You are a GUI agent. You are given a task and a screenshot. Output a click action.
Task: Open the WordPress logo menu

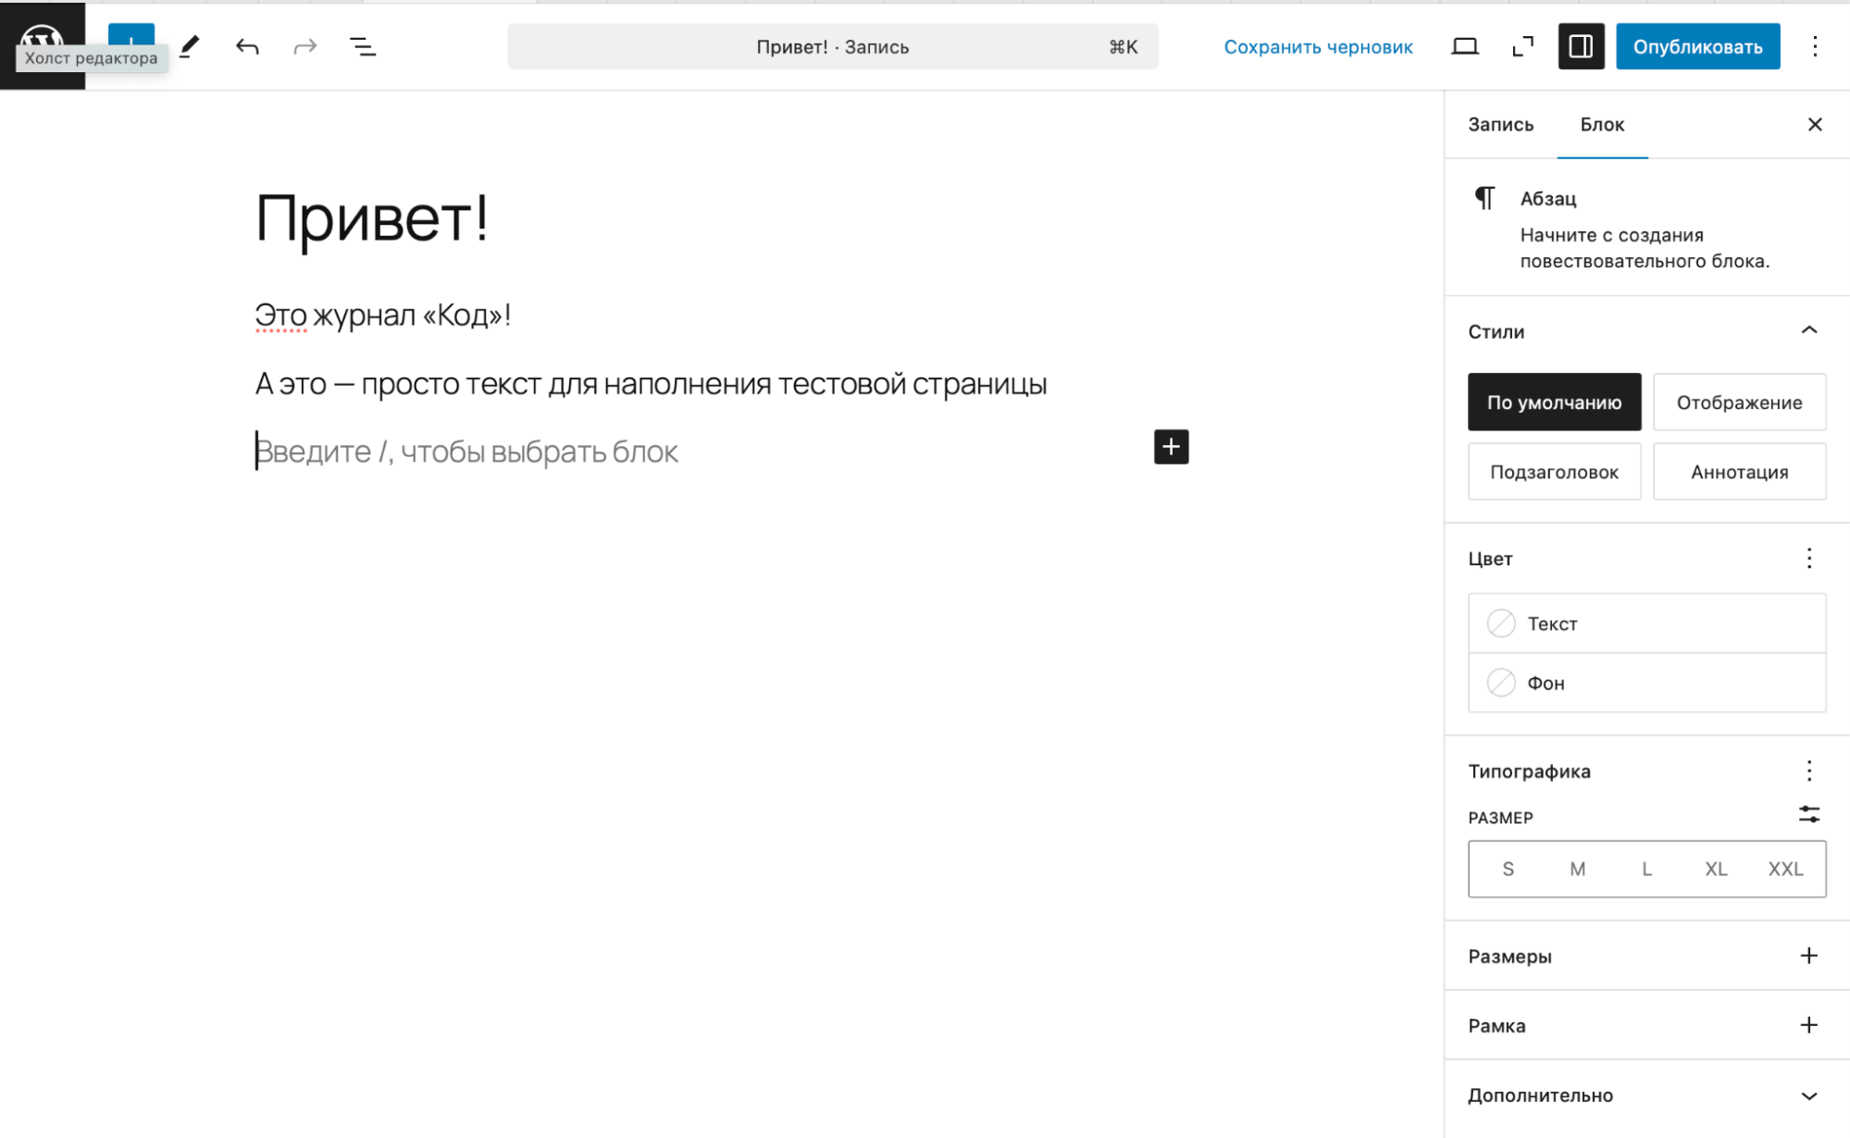[41, 41]
